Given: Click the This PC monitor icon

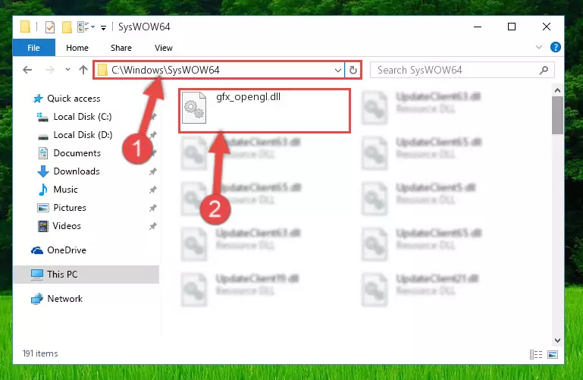Looking at the screenshot, I should click(x=37, y=275).
